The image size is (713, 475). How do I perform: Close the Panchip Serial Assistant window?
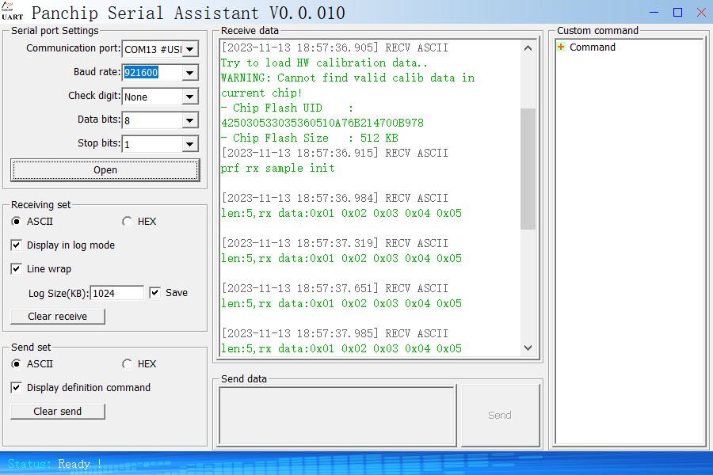coord(701,13)
